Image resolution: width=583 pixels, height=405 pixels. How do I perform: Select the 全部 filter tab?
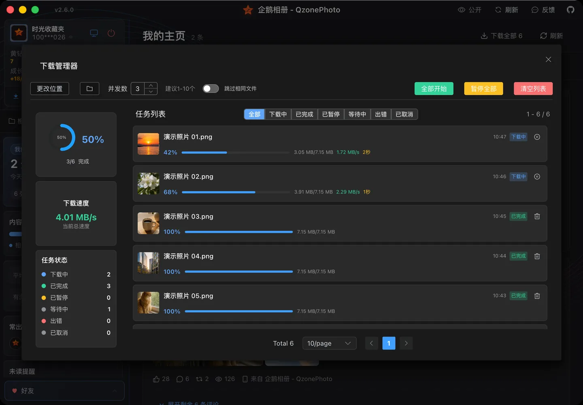click(x=254, y=114)
